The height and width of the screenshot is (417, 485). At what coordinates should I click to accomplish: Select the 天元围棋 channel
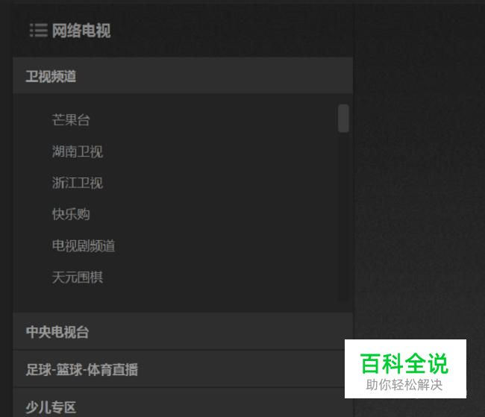pyautogui.click(x=78, y=278)
